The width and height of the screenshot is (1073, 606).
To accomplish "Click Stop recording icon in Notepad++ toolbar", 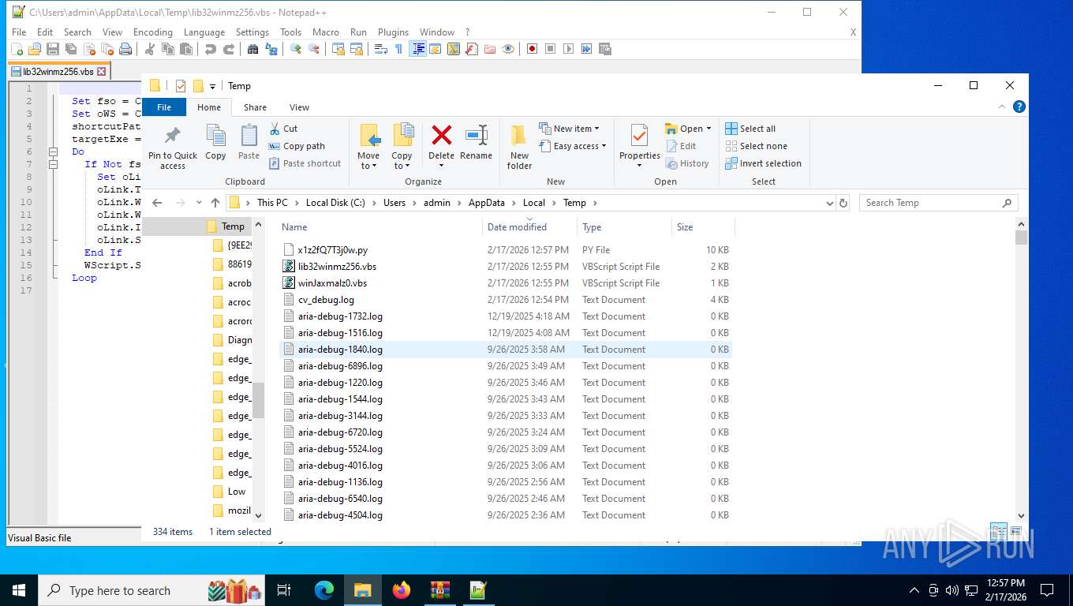I will 550,49.
